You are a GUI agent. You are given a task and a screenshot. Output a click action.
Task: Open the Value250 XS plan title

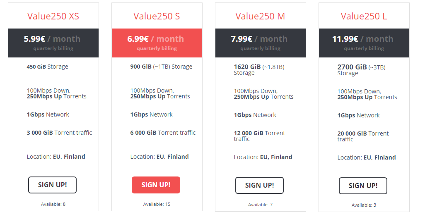53,16
